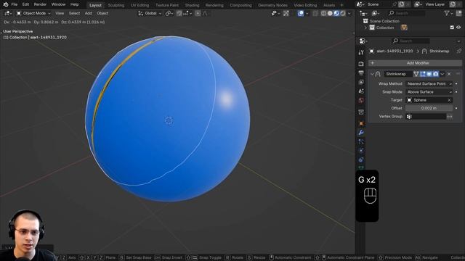
Task: Select wireframe viewport shading
Action: tap(323, 13)
